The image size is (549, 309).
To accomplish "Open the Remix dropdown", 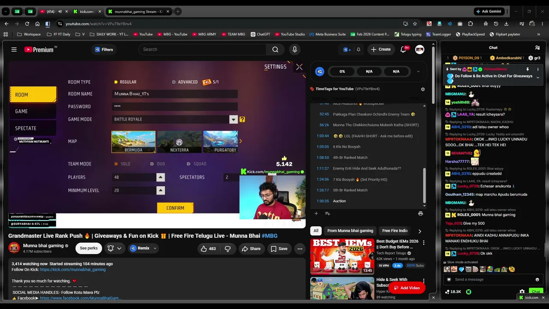I will coord(143,248).
